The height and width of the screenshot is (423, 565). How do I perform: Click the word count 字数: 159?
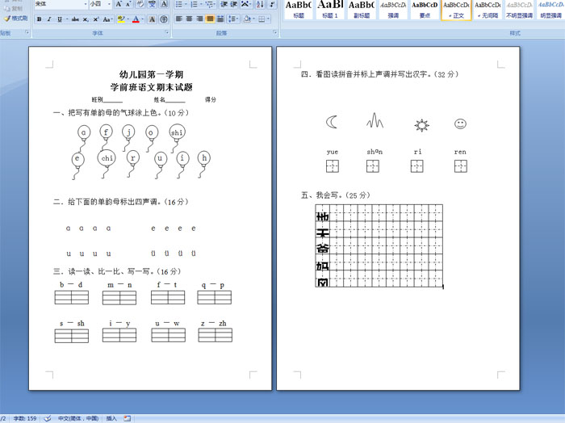pyautogui.click(x=25, y=418)
